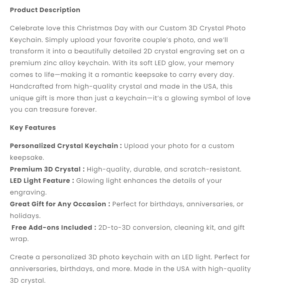Screen dimensions: 300x290
Task: Click the line beginning 'transform it into'
Action: (127, 52)
